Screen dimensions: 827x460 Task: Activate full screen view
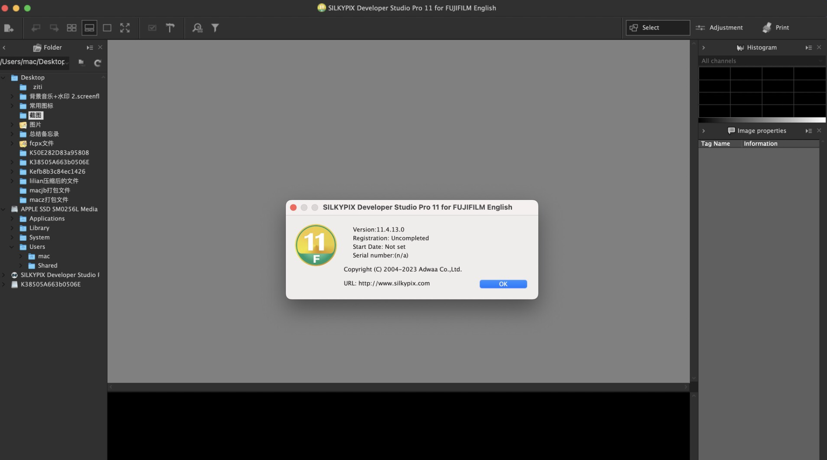point(125,28)
